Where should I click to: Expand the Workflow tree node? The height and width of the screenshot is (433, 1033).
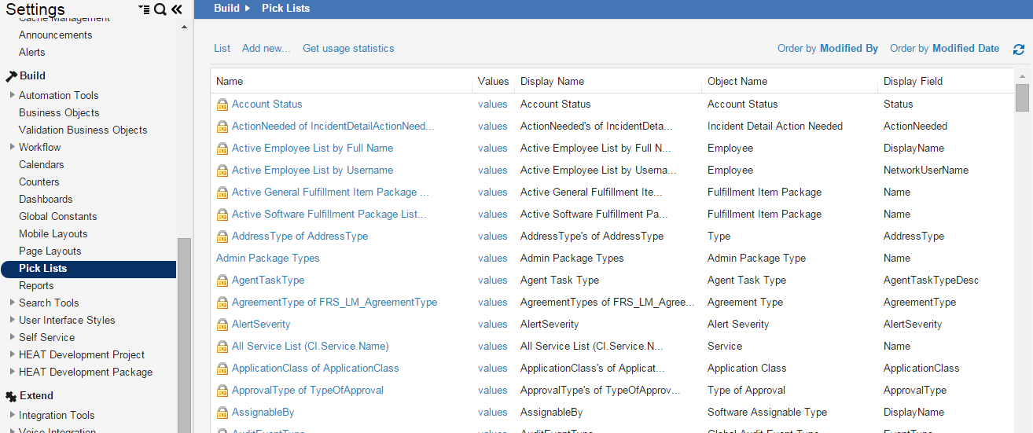(12, 147)
